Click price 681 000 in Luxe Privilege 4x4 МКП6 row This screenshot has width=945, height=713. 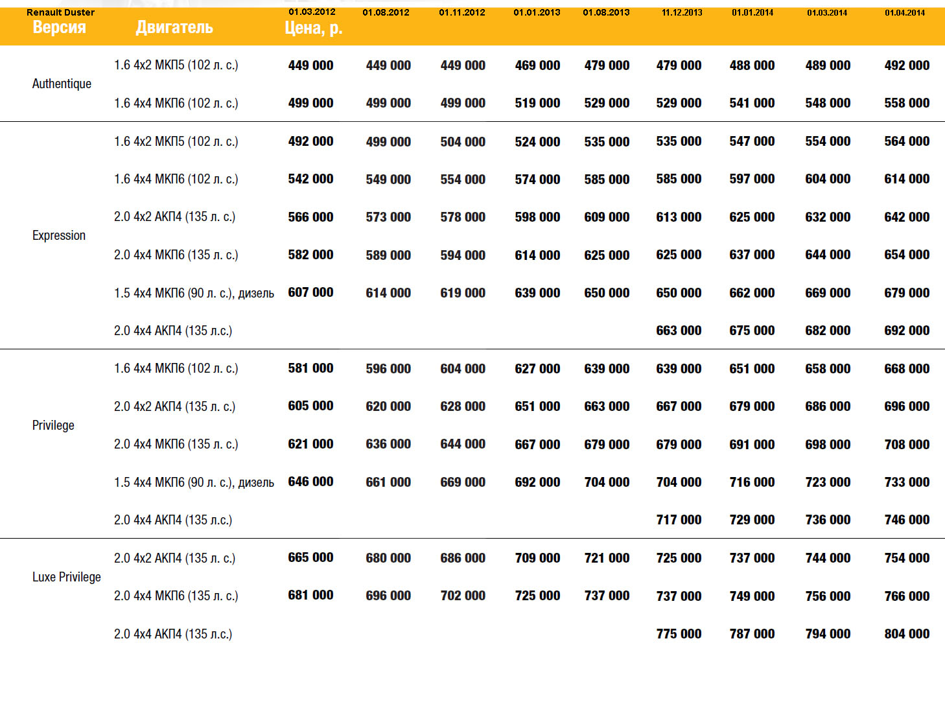(310, 595)
